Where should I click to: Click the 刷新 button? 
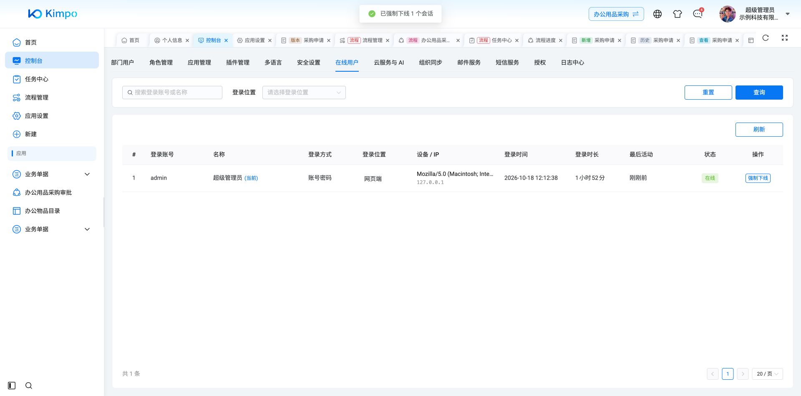(759, 130)
